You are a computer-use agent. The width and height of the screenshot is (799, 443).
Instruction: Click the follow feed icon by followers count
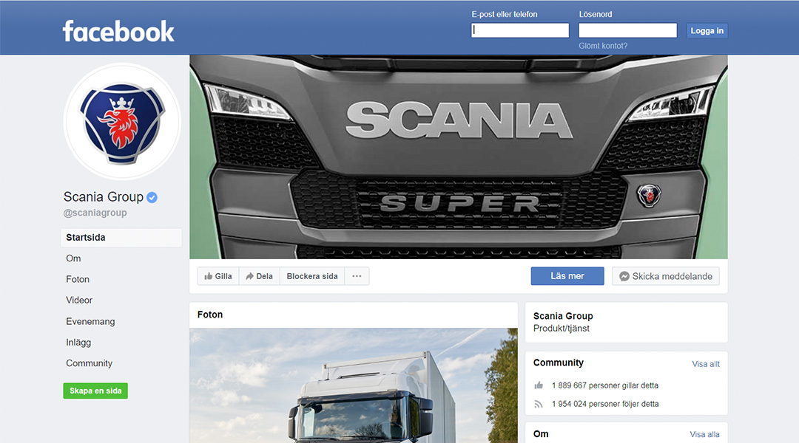539,405
